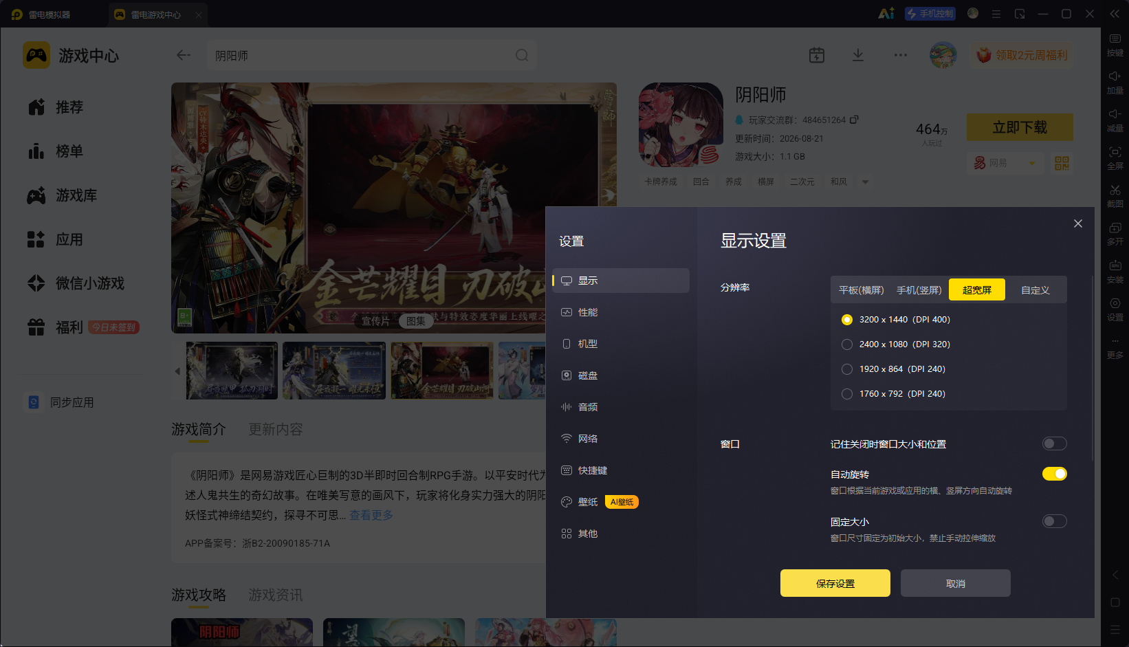This screenshot has height=647, width=1129.
Task: Click the 保存设置 button
Action: (835, 583)
